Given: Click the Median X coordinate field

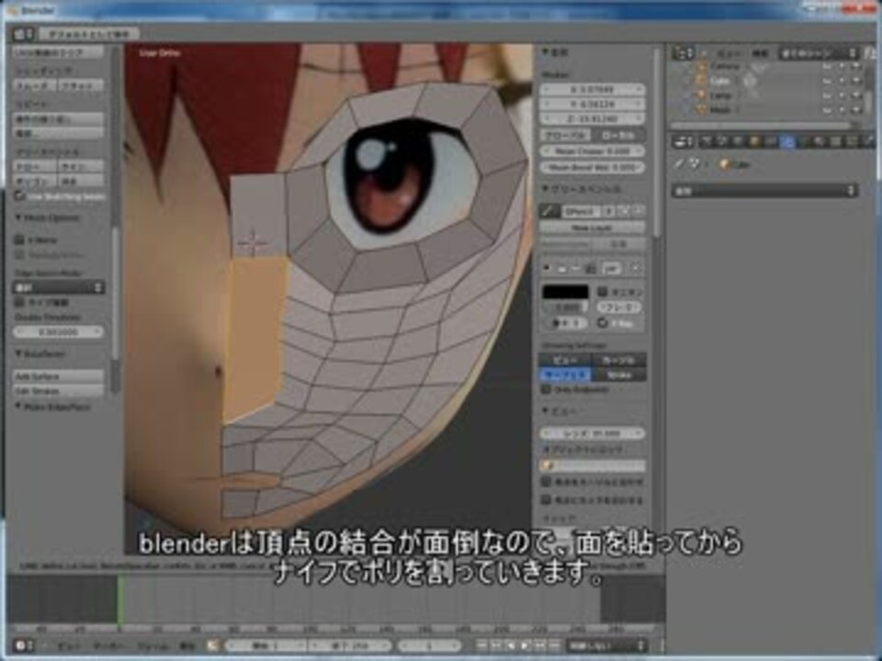Looking at the screenshot, I should point(593,89).
